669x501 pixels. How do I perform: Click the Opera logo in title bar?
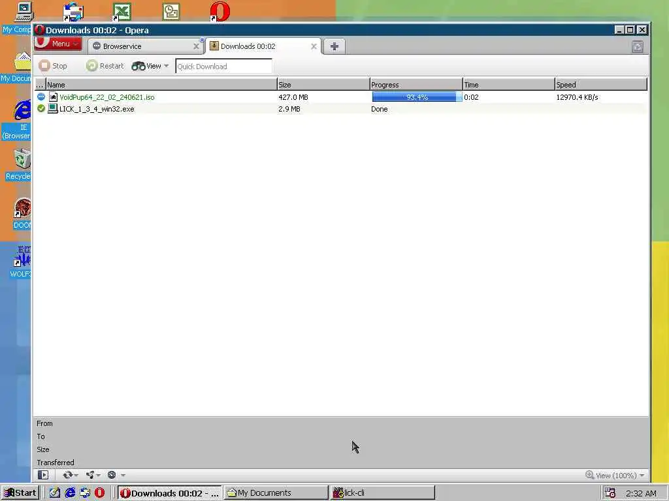click(40, 30)
